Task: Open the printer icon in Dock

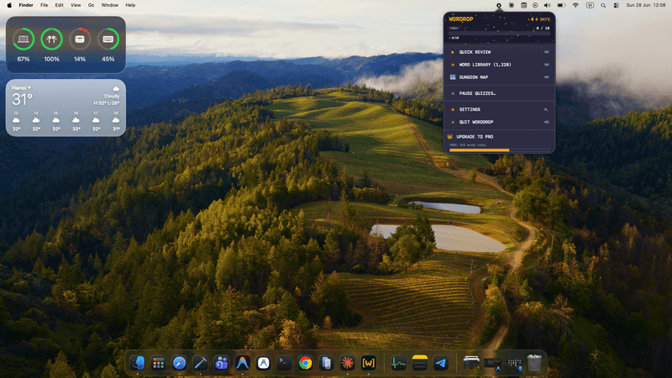Action: [471, 363]
